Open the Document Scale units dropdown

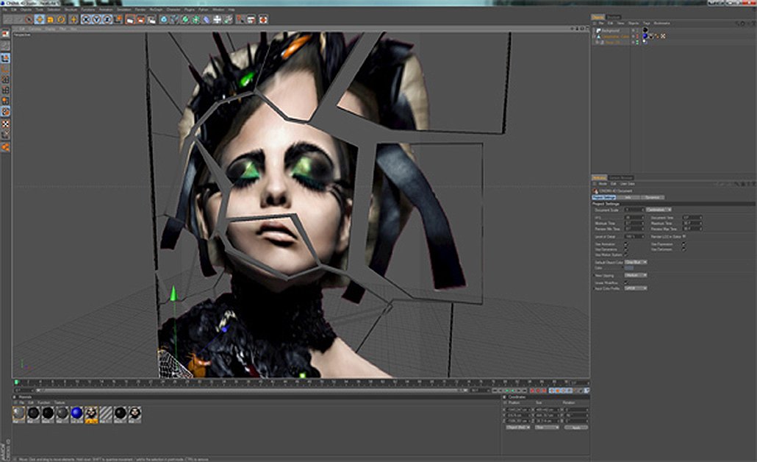click(659, 210)
